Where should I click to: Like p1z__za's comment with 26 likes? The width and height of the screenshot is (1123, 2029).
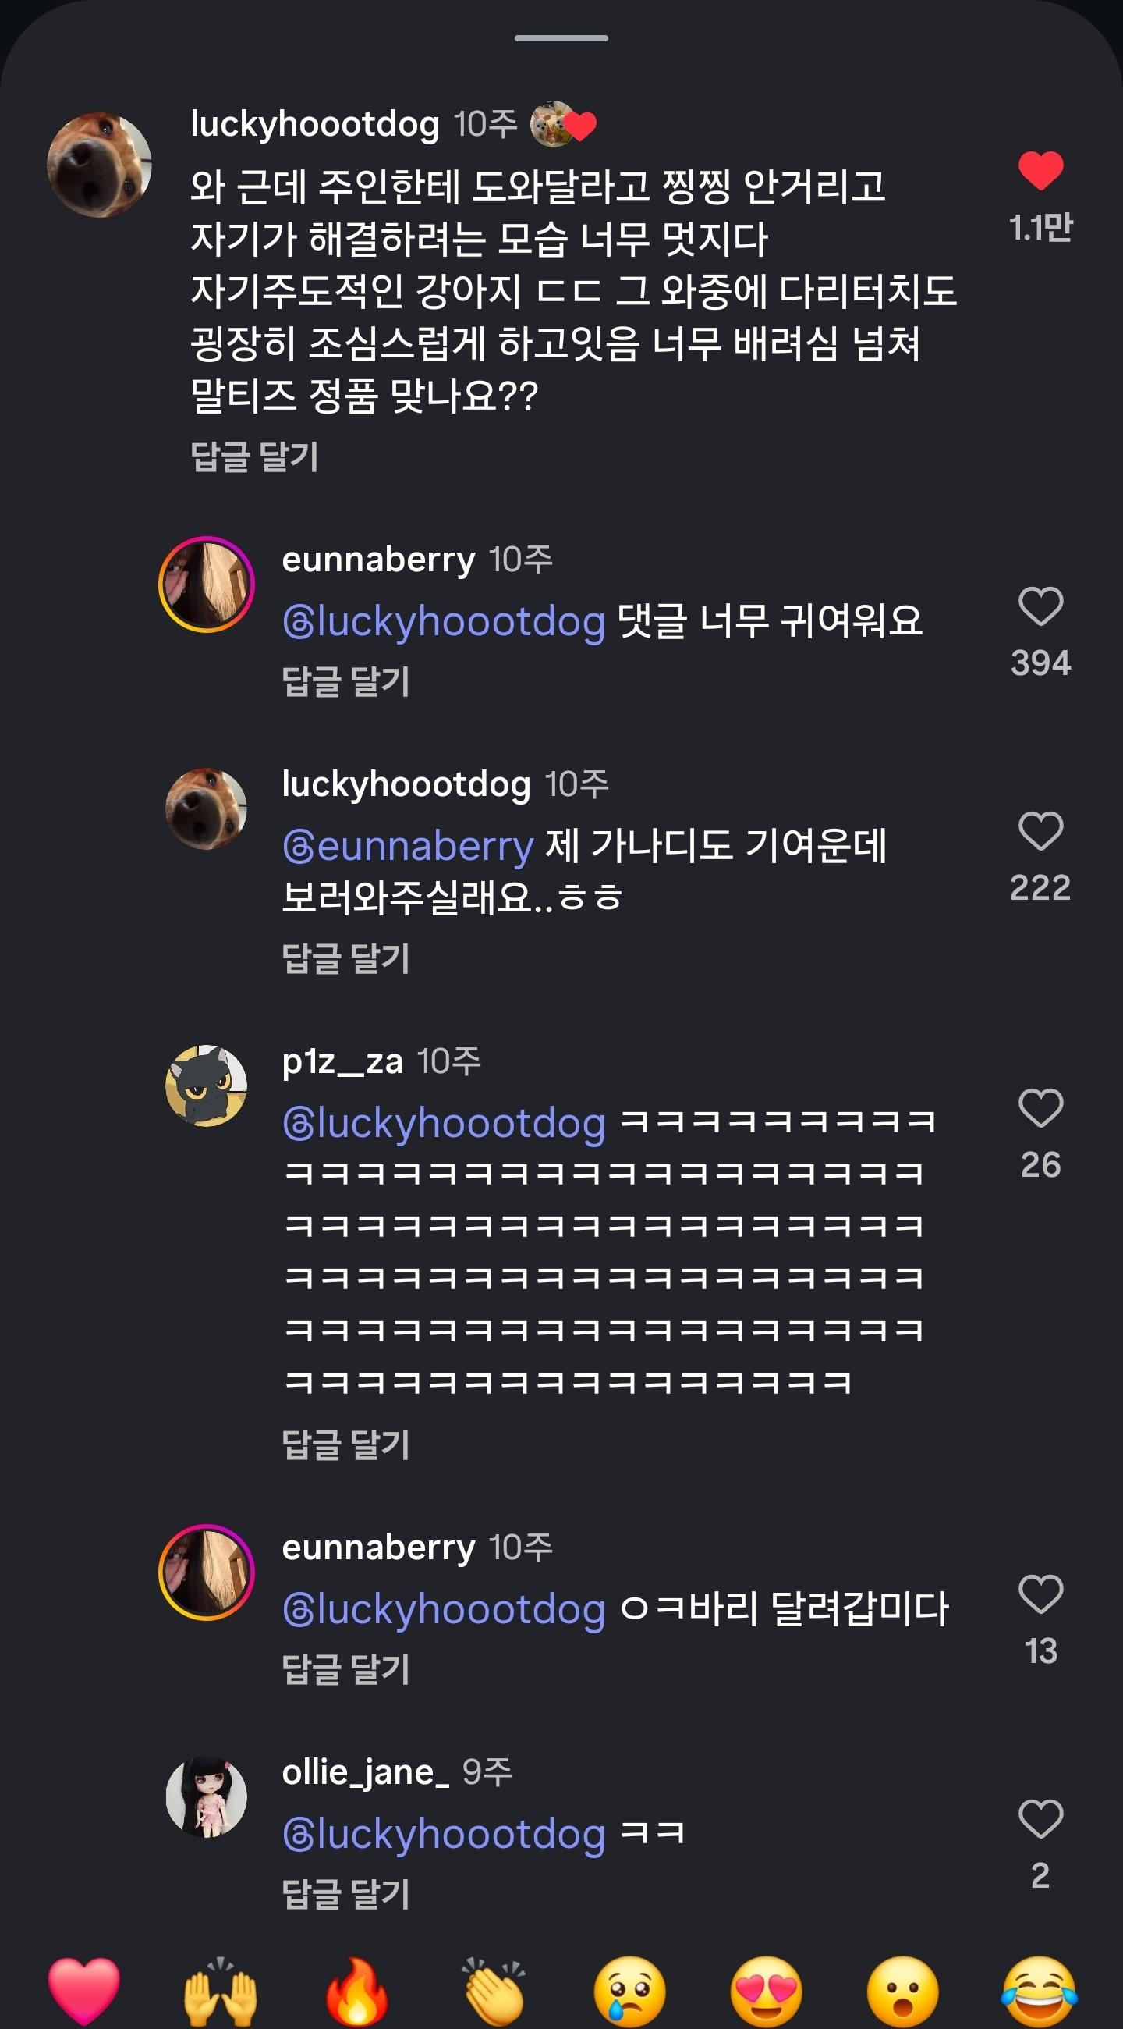click(1040, 1108)
